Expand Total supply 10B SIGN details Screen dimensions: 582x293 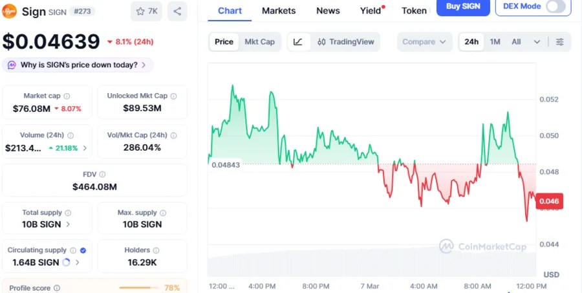[69, 224]
